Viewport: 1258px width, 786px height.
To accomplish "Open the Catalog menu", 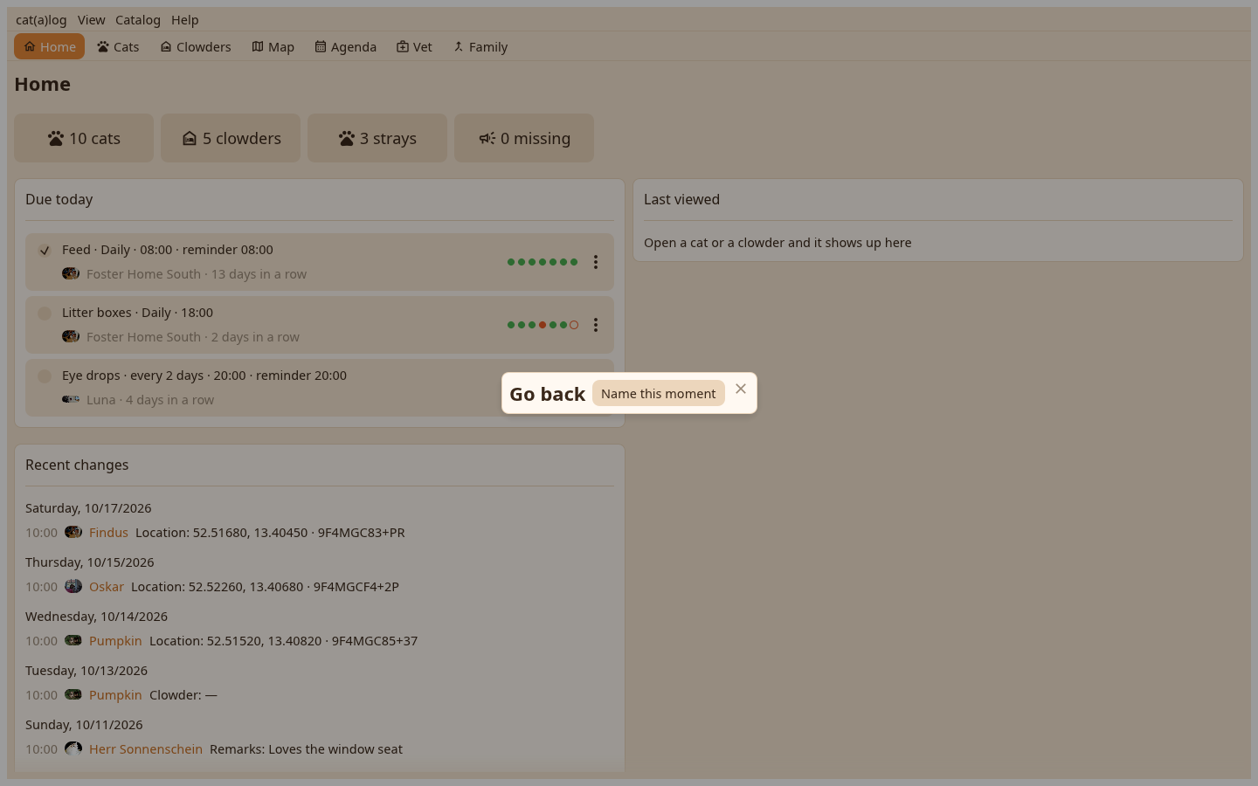I will [x=138, y=20].
